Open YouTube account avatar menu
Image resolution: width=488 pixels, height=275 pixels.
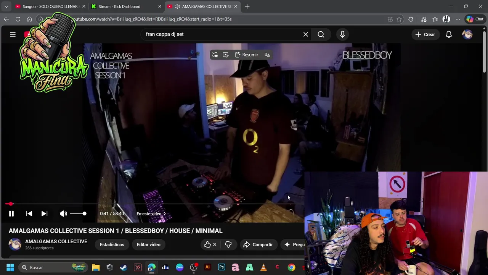[467, 34]
